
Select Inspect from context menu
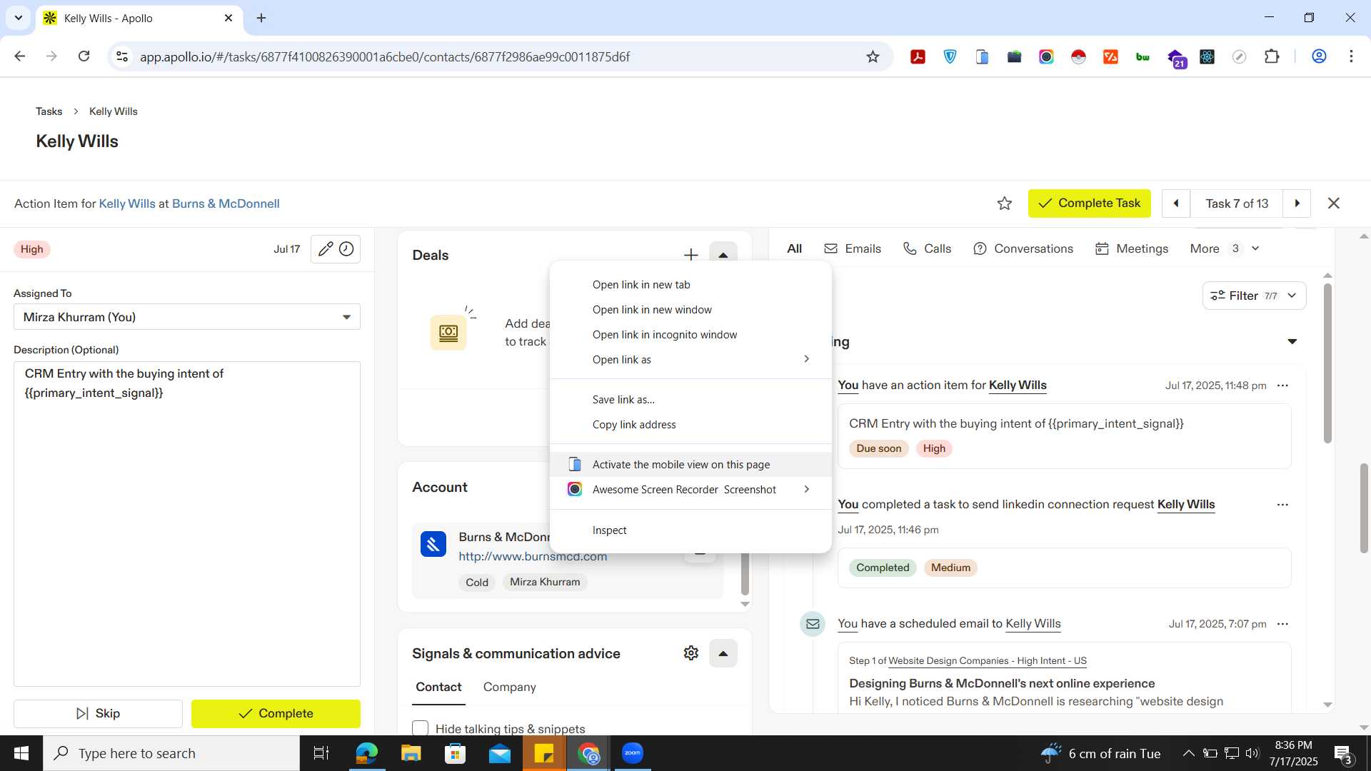[690, 530]
